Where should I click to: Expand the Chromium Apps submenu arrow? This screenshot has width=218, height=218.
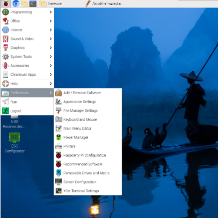click(51, 74)
